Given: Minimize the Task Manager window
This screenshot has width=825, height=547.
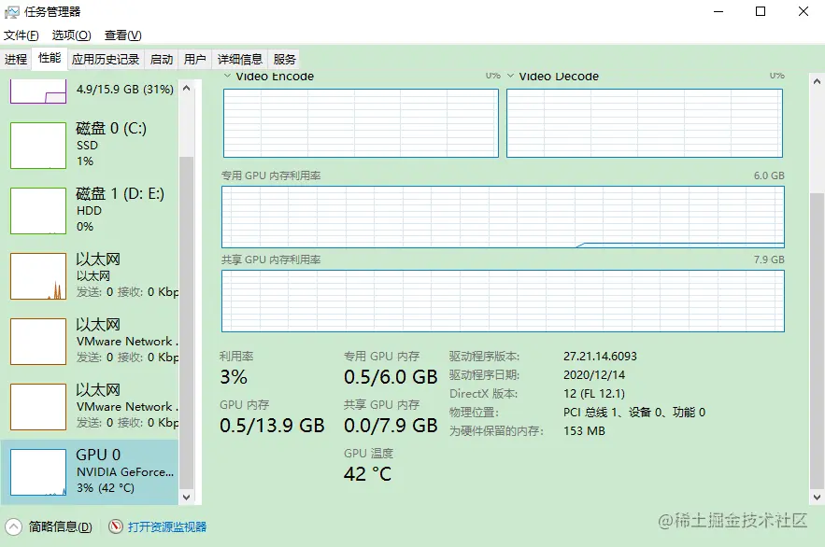Looking at the screenshot, I should [718, 11].
